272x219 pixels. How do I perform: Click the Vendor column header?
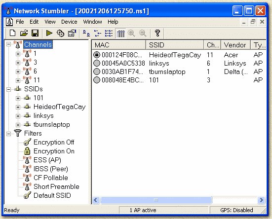point(235,45)
